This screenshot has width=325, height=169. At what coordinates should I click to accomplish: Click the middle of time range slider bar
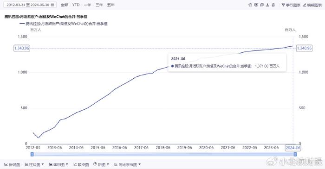pos(163,154)
